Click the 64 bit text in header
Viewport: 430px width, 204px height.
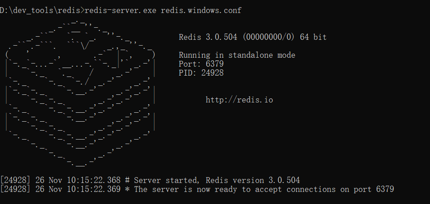(313, 37)
